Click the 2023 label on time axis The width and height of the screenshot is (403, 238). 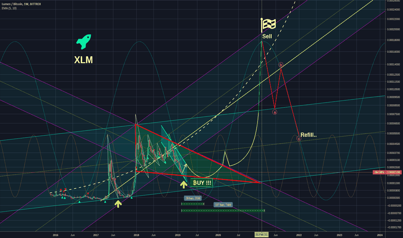pos(339,235)
